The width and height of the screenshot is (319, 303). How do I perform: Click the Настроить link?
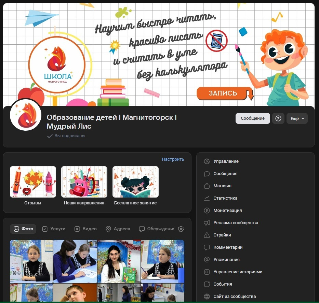173,159
